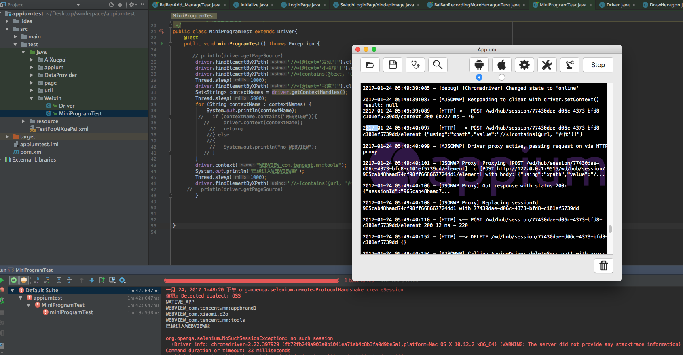This screenshot has width=683, height=355.
Task: Expand the DataProvider package
Action: 32,75
